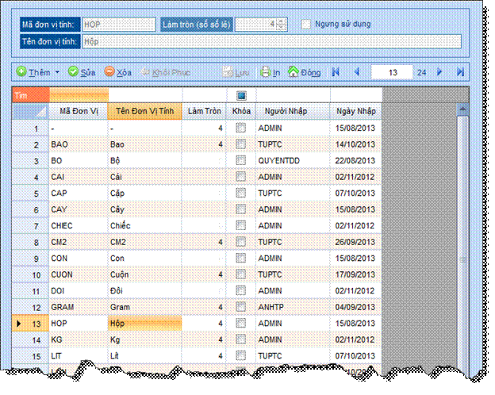This screenshot has height=395, width=495.
Task: Click the Làm tròn spinner arrows
Action: click(x=282, y=24)
